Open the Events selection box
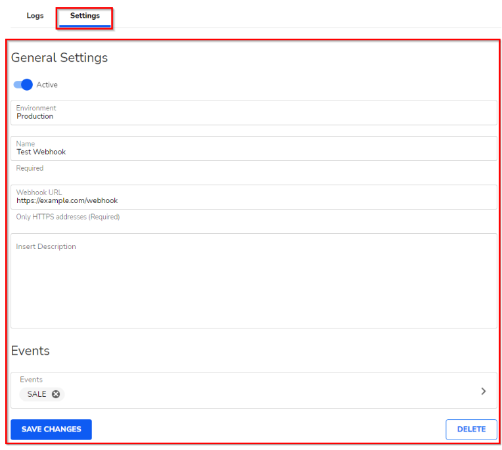The image size is (502, 450). pos(254,391)
